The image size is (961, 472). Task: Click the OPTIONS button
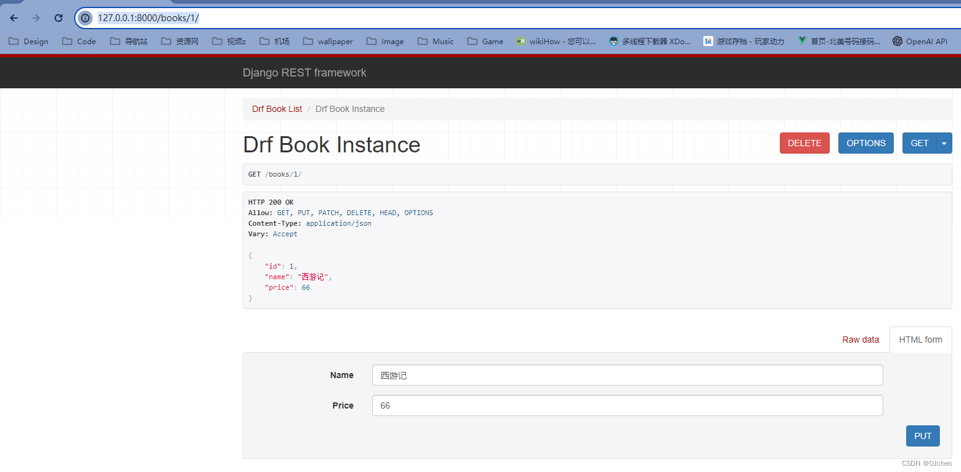866,143
